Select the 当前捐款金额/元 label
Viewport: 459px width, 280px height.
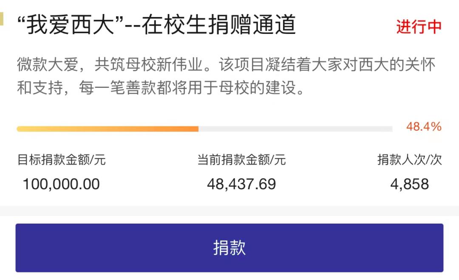pos(241,160)
